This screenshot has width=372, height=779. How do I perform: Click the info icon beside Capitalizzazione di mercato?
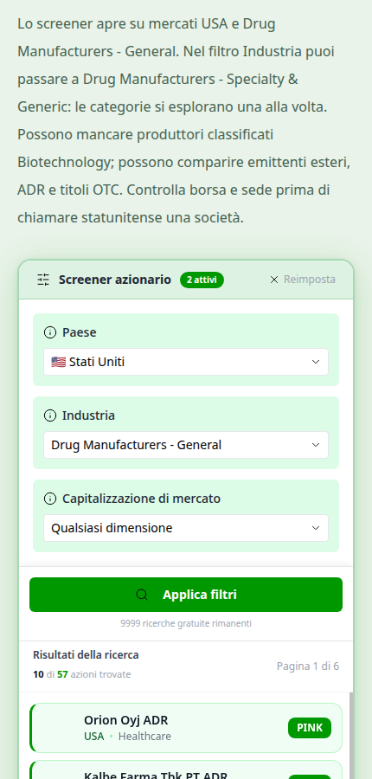[x=50, y=499]
